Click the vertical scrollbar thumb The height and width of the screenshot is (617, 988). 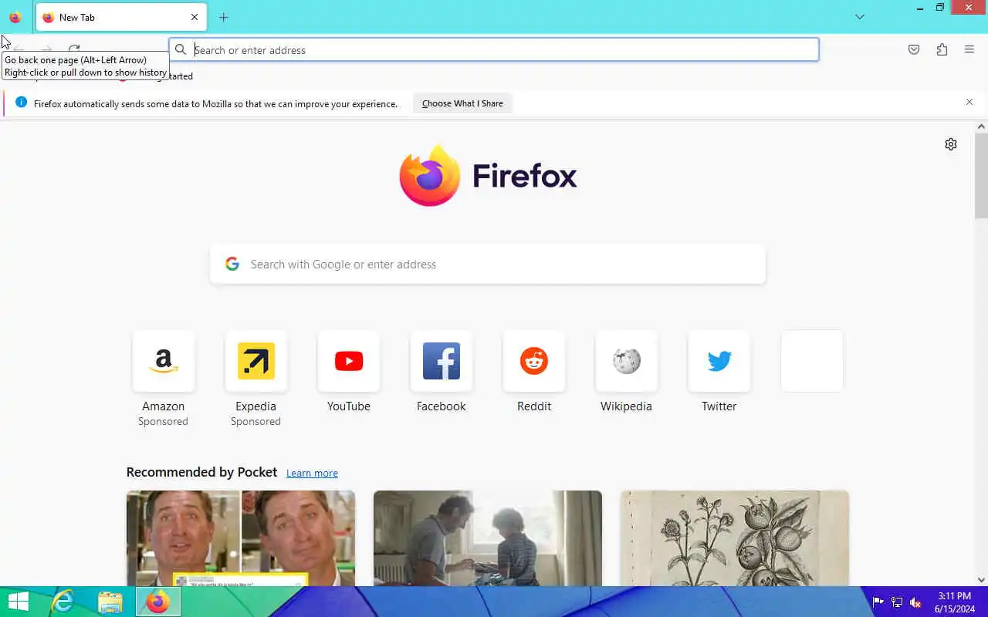[982, 176]
